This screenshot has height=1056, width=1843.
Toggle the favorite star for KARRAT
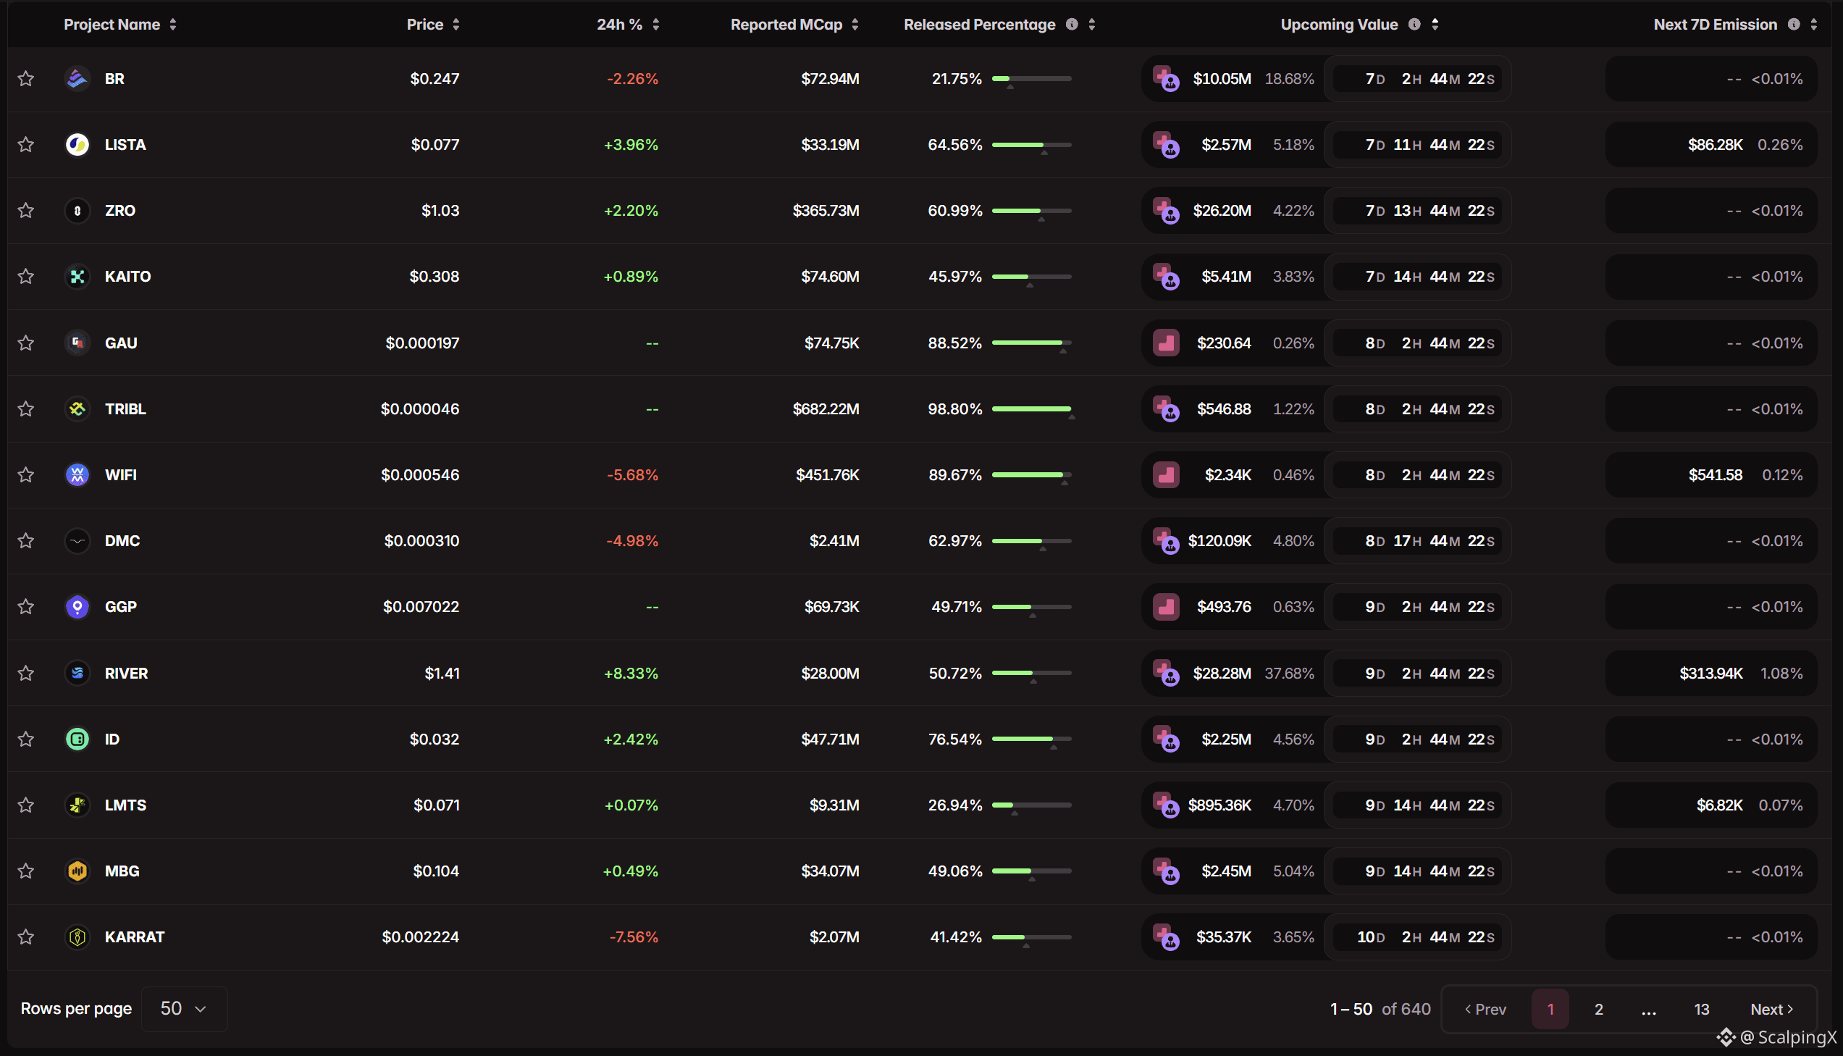26,936
